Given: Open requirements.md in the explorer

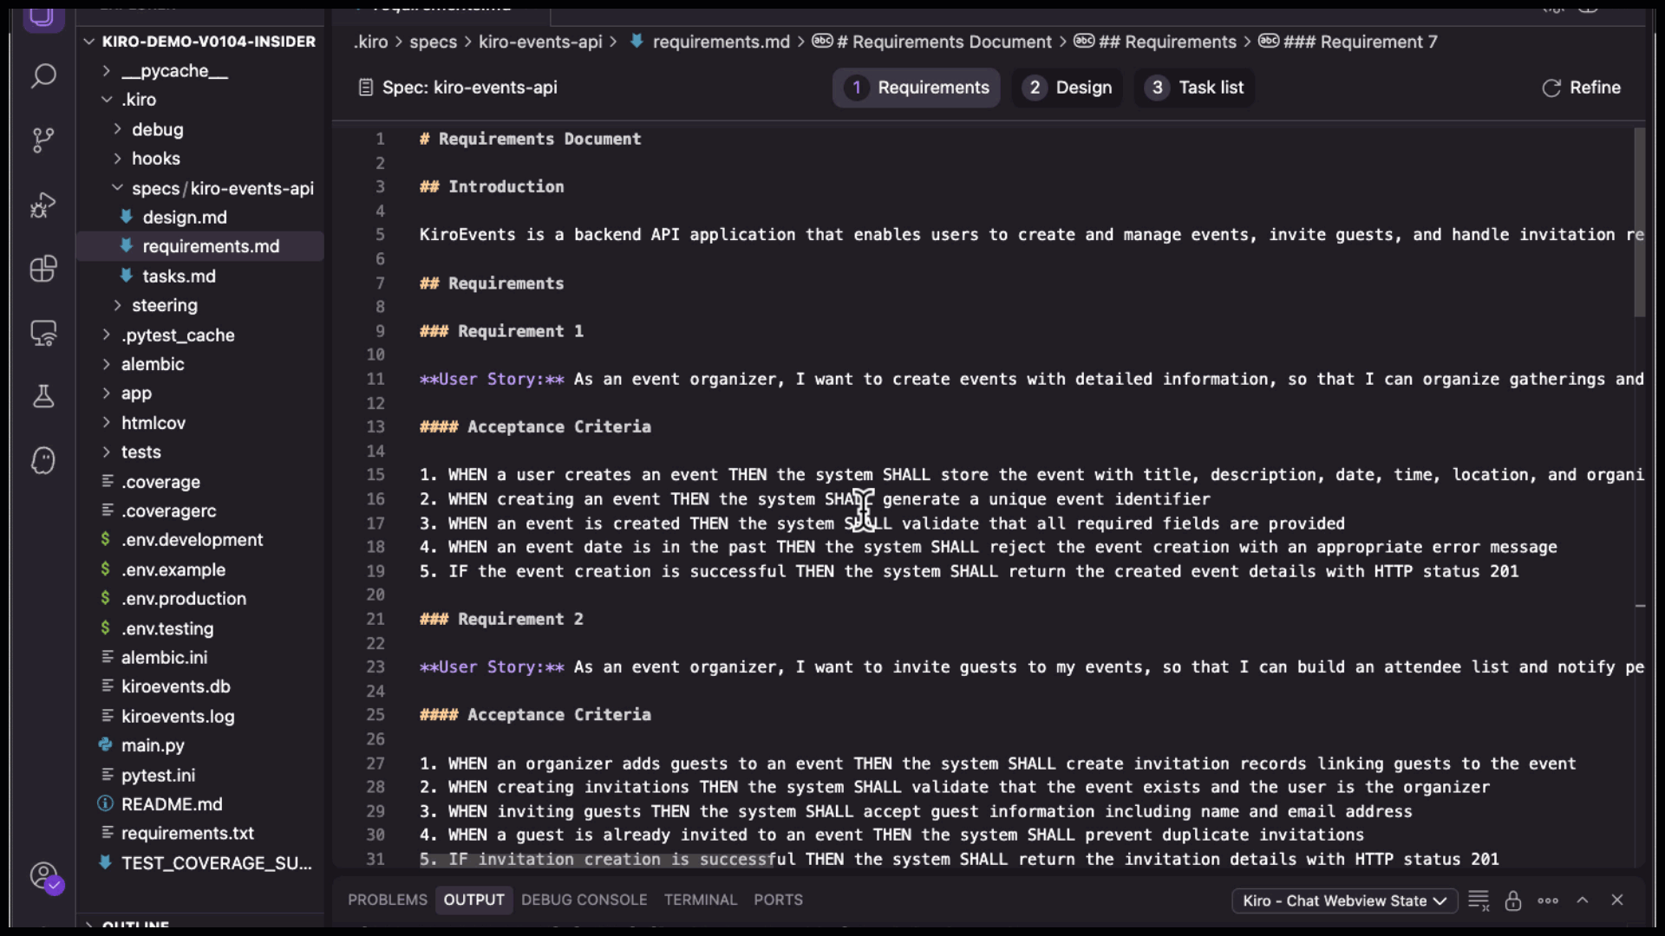Looking at the screenshot, I should tap(200, 246).
